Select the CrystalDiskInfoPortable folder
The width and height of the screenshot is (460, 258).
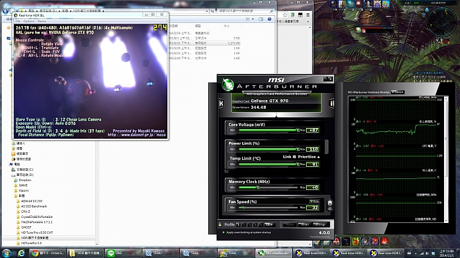coord(34,217)
